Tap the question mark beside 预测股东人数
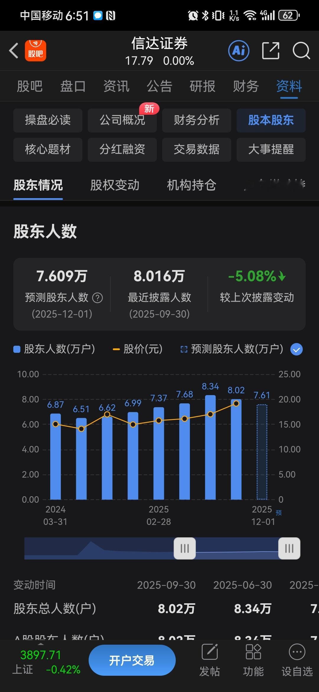This screenshot has width=319, height=692. [97, 298]
